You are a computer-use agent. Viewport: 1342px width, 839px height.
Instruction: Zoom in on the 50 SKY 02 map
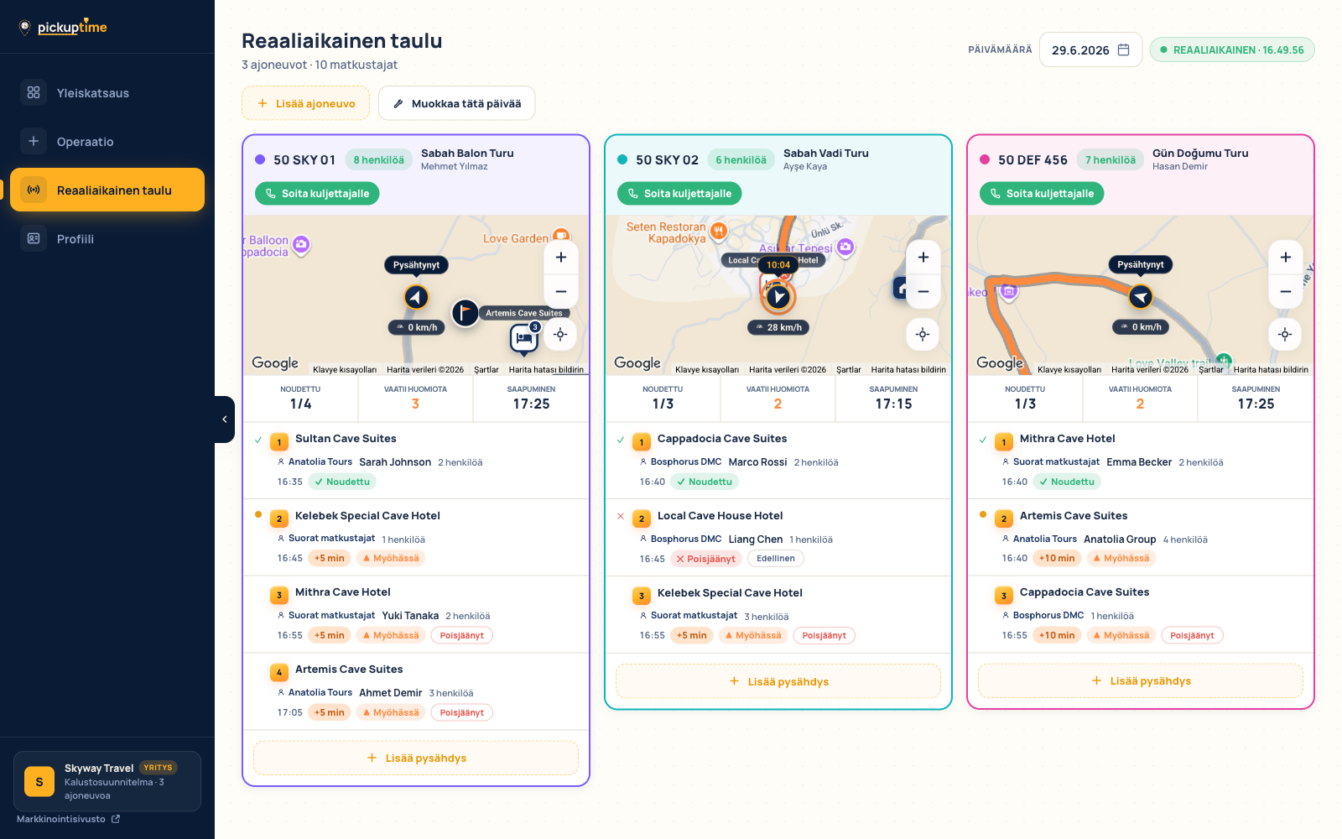click(x=923, y=258)
